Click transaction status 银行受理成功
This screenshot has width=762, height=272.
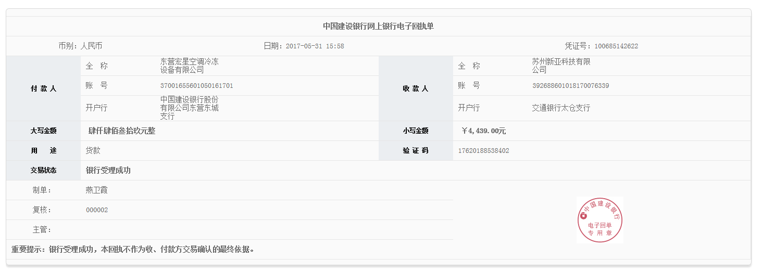pyautogui.click(x=108, y=171)
